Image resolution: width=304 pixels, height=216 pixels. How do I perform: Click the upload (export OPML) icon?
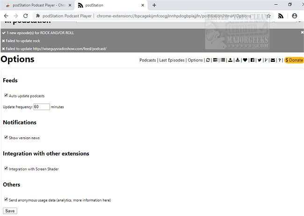point(230,60)
